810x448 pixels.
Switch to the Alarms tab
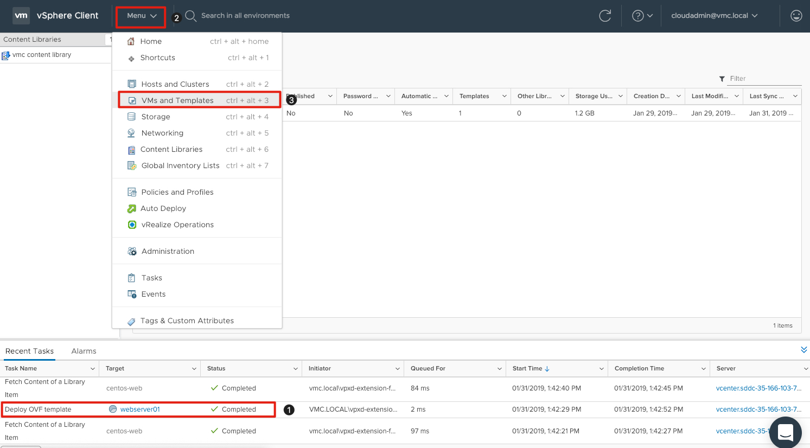[x=84, y=351]
